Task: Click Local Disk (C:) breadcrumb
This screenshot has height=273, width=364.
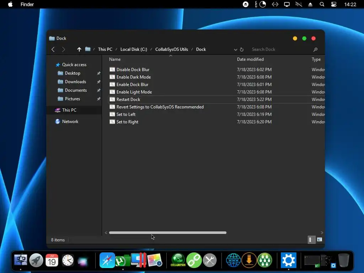Action: point(134,49)
